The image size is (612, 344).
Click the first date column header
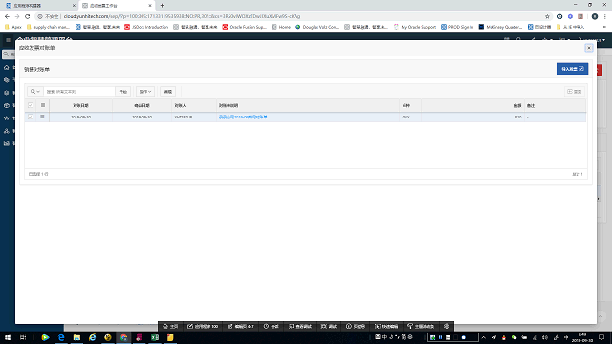80,106
